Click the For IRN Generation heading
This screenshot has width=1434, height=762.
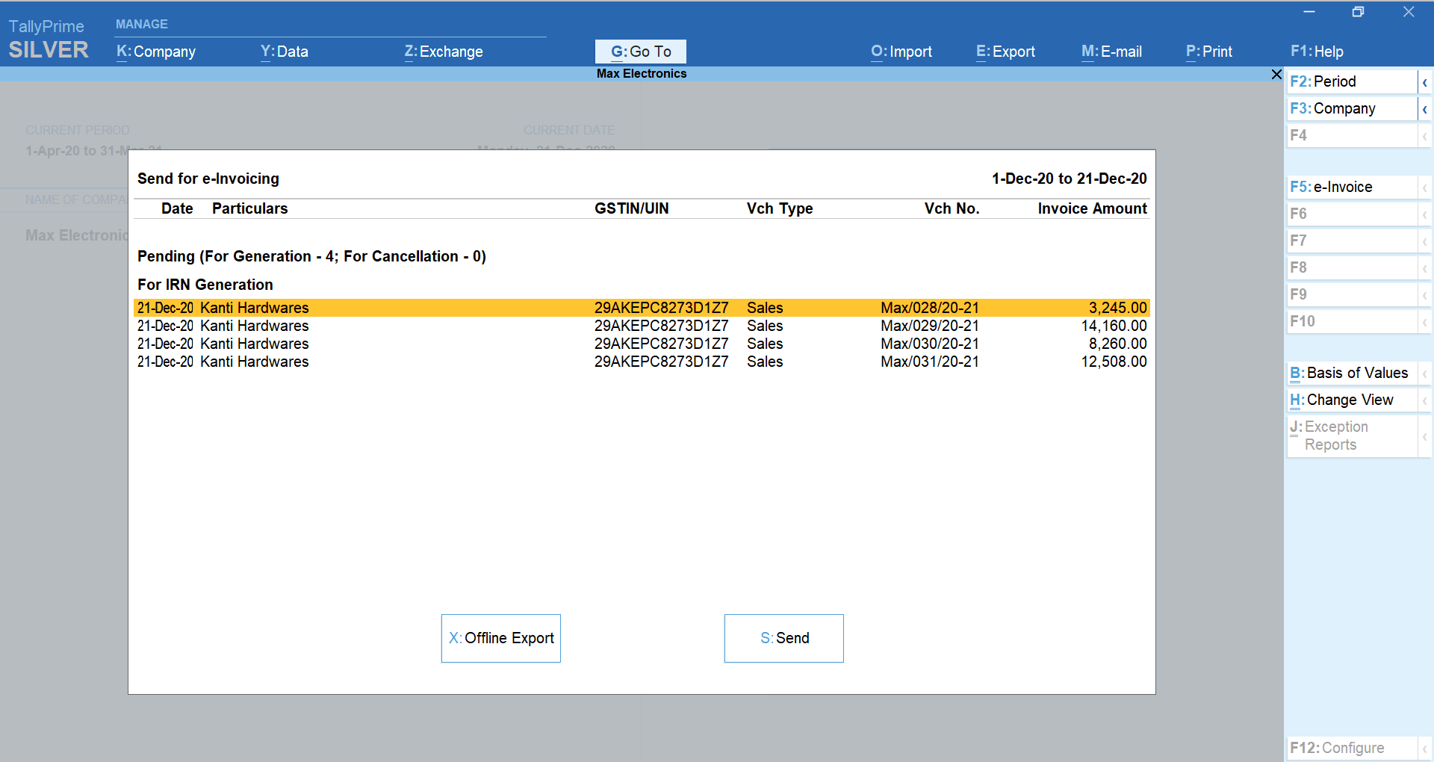(205, 285)
